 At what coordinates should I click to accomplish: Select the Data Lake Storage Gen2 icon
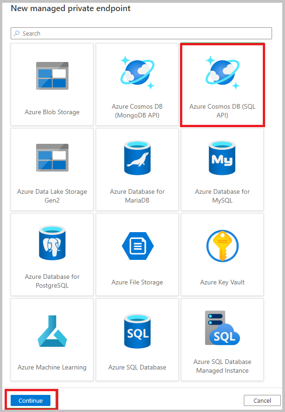(x=52, y=158)
